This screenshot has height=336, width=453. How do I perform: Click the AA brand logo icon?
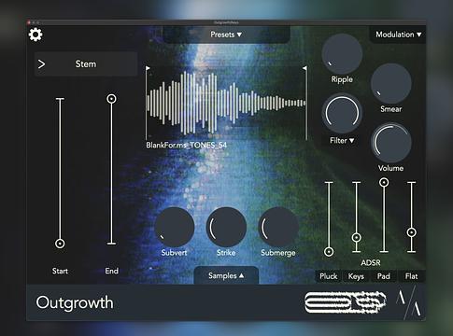coord(409,303)
